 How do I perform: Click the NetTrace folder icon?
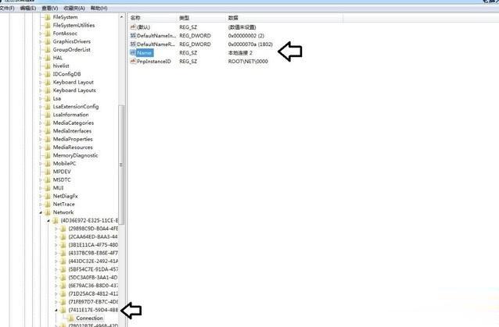pyautogui.click(x=48, y=204)
